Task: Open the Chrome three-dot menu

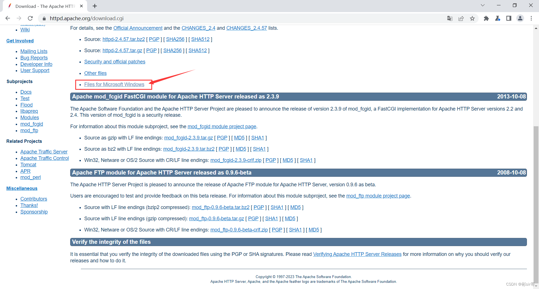Action: [x=531, y=18]
